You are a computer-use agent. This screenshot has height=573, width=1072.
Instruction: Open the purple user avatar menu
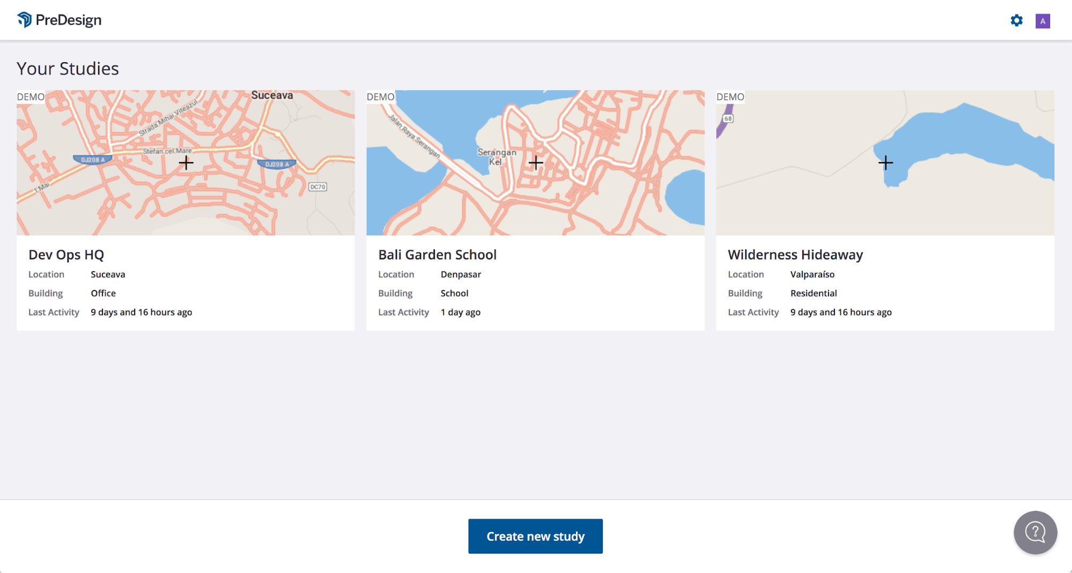click(1043, 21)
